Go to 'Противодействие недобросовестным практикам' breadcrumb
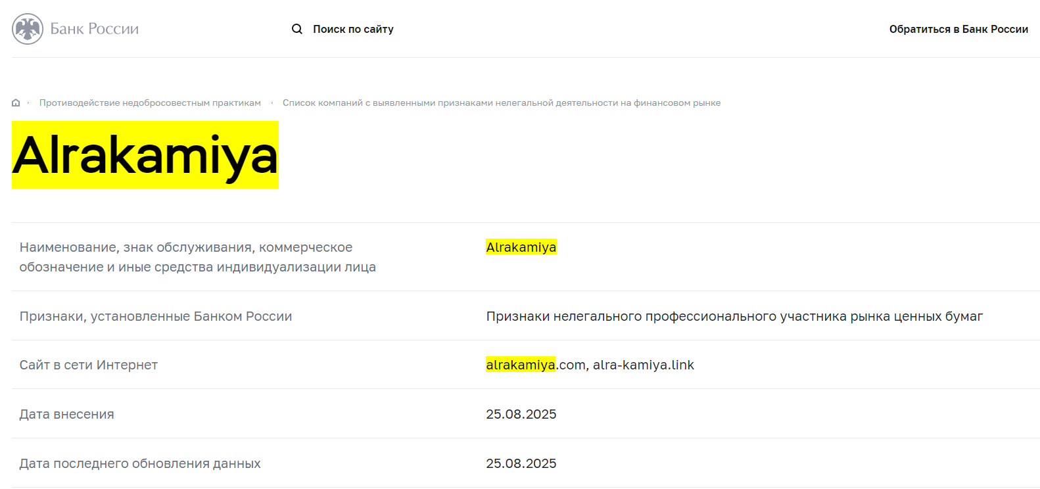This screenshot has width=1040, height=489. click(150, 103)
